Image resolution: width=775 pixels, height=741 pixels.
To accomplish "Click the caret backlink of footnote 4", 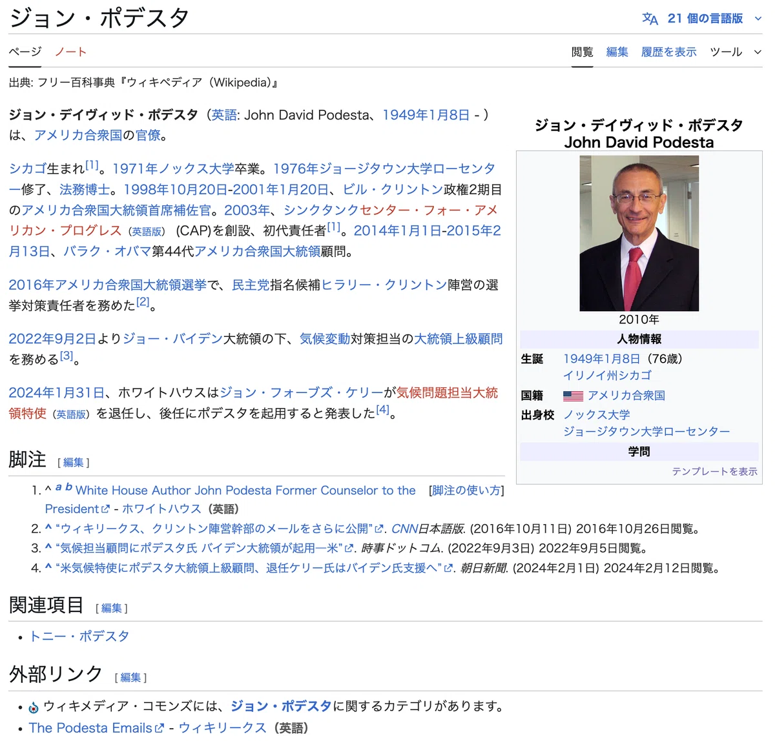I will (48, 567).
